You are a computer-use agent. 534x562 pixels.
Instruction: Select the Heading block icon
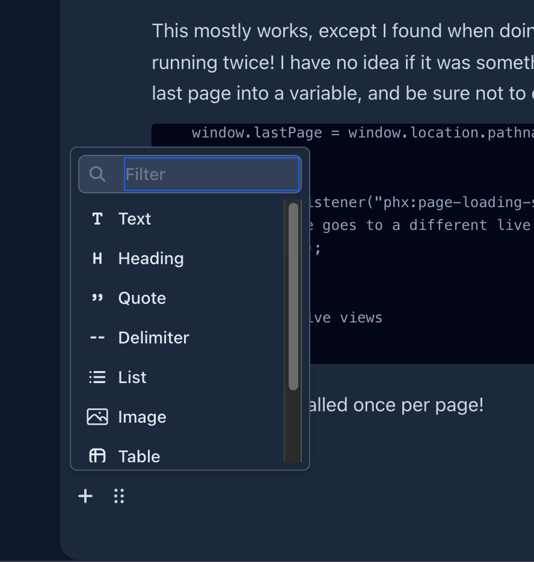point(97,258)
